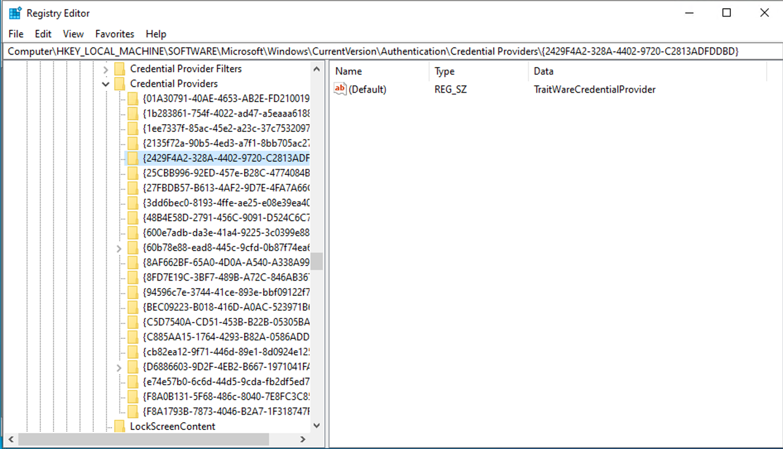This screenshot has height=449, width=783.
Task: Sort values by the Name column header
Action: coord(379,71)
